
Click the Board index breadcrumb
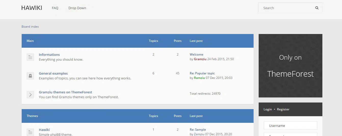(30, 26)
